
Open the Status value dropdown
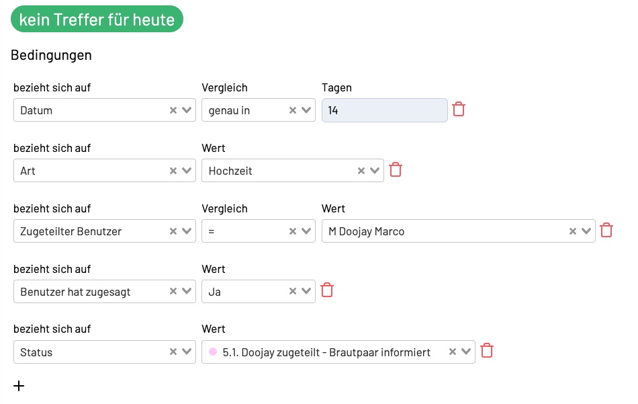click(x=466, y=352)
